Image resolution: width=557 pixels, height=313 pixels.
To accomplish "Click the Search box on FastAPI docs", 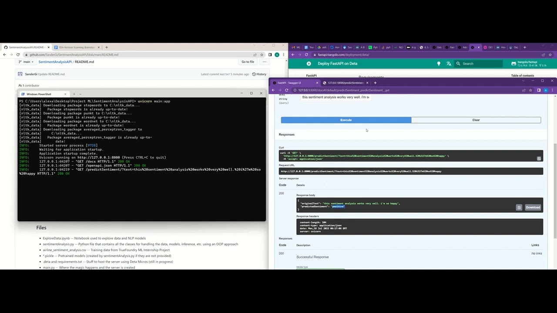I will [x=478, y=63].
